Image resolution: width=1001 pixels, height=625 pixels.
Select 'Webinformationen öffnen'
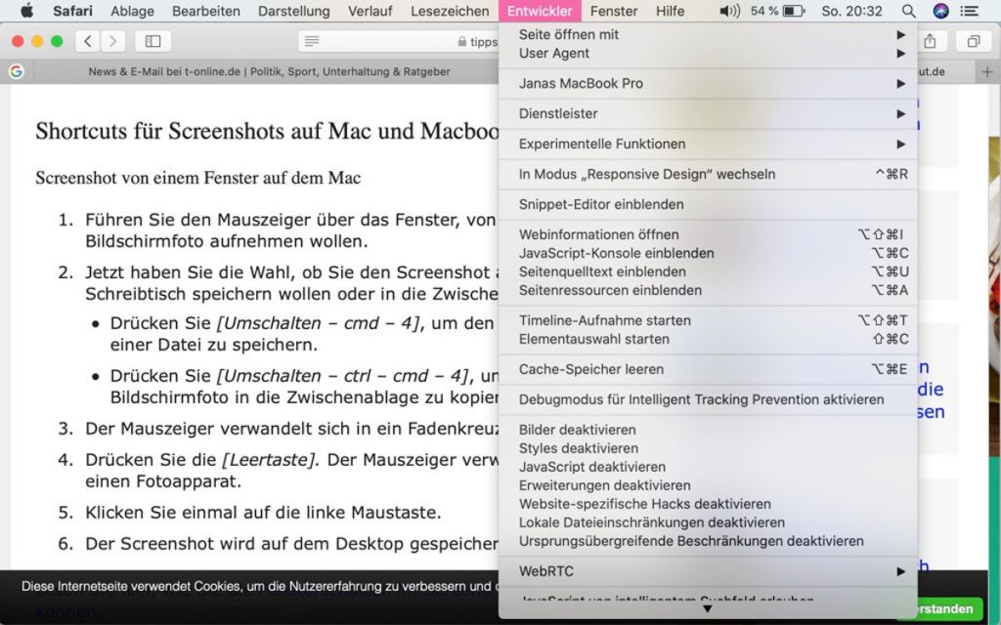point(708,234)
